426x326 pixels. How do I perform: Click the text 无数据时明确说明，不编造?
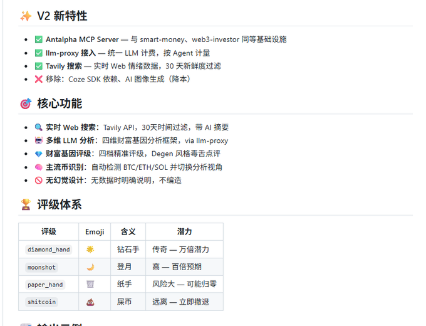pos(136,181)
